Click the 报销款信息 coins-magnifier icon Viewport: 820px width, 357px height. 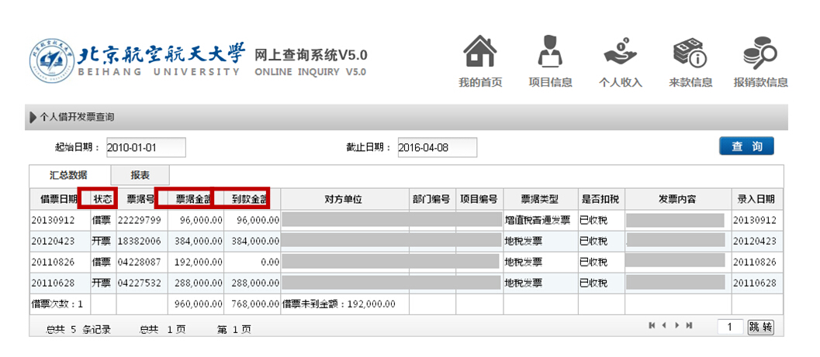tap(759, 53)
